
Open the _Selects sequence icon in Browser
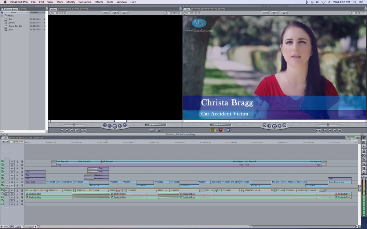6,23
